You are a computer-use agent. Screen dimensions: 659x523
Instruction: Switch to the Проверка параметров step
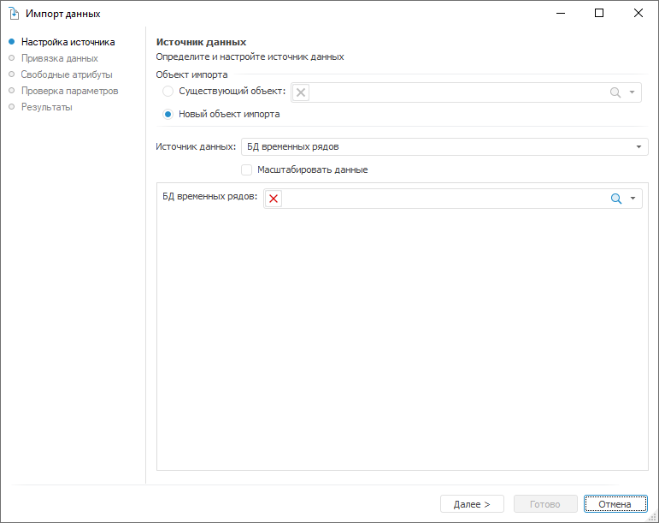(69, 91)
